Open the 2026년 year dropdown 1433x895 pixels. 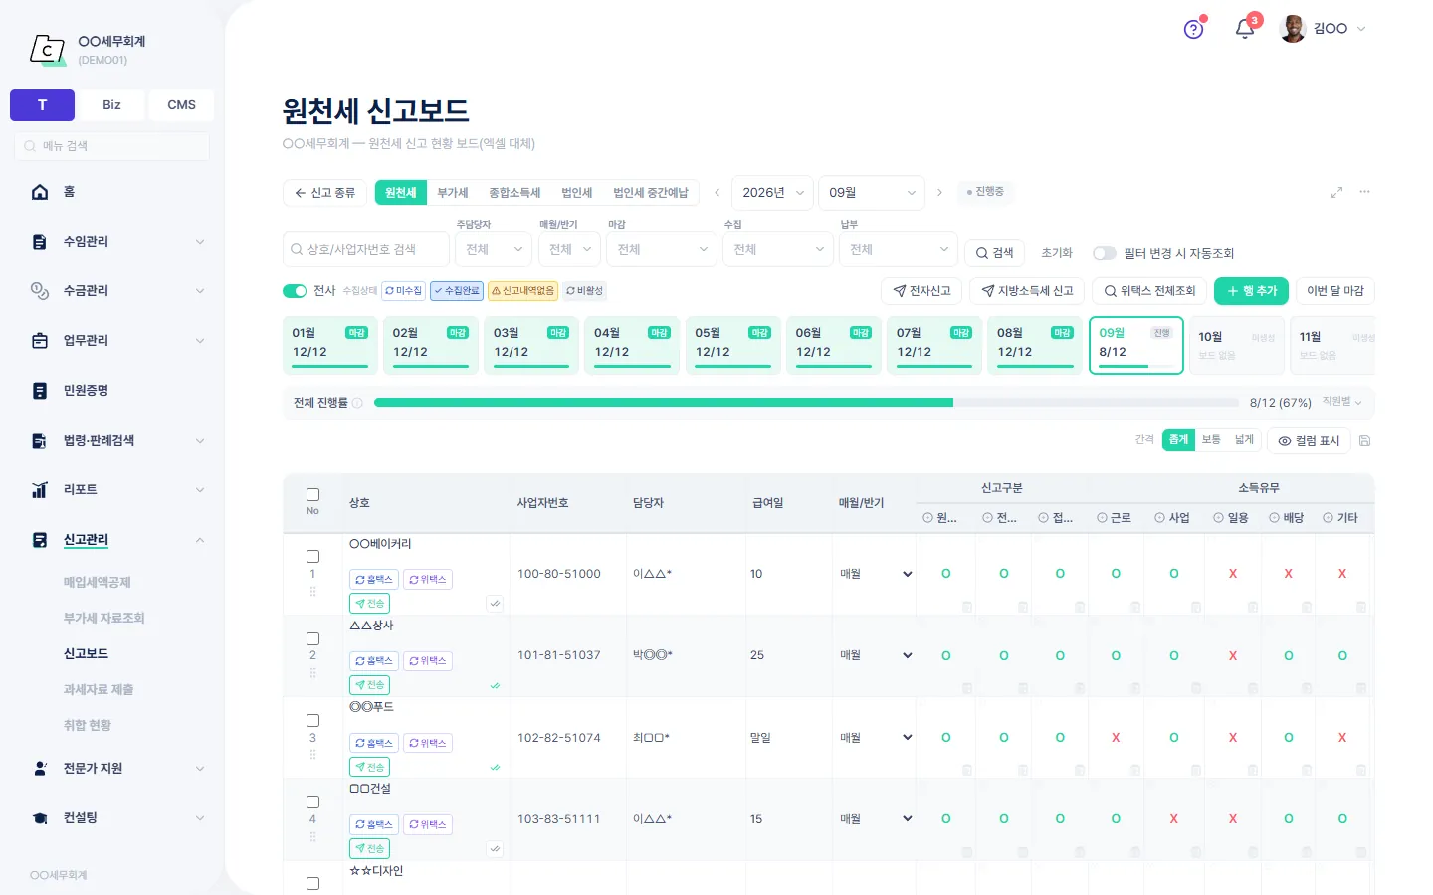772,193
